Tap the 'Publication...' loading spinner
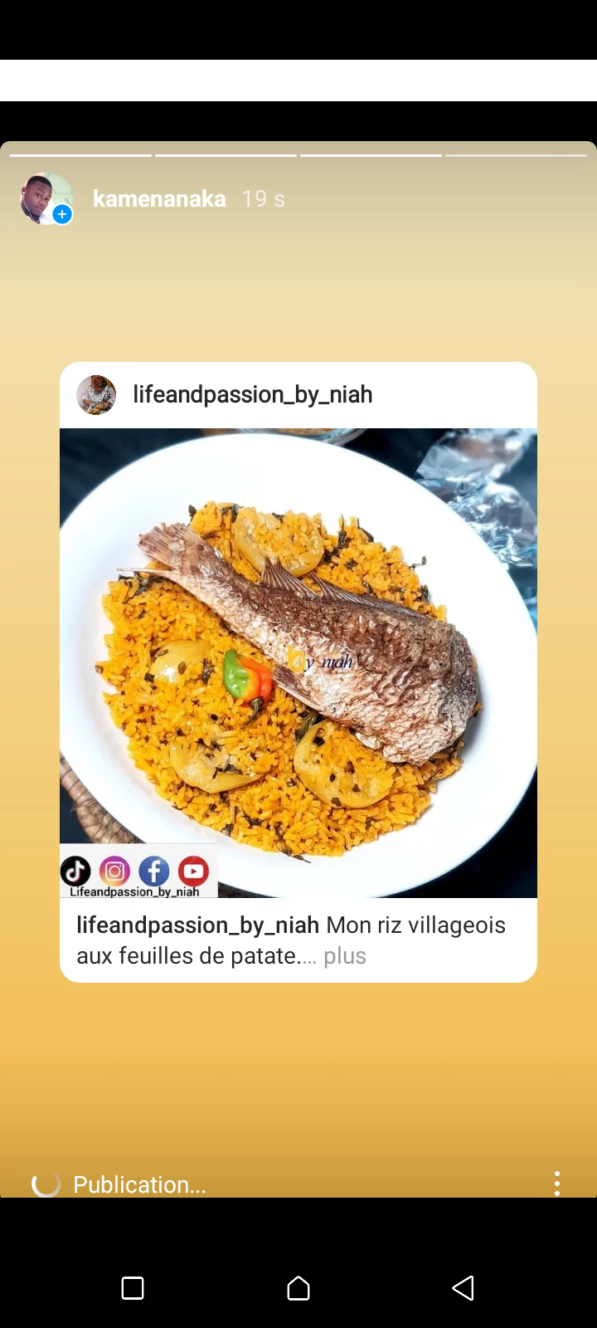The height and width of the screenshot is (1328, 597). [46, 1184]
